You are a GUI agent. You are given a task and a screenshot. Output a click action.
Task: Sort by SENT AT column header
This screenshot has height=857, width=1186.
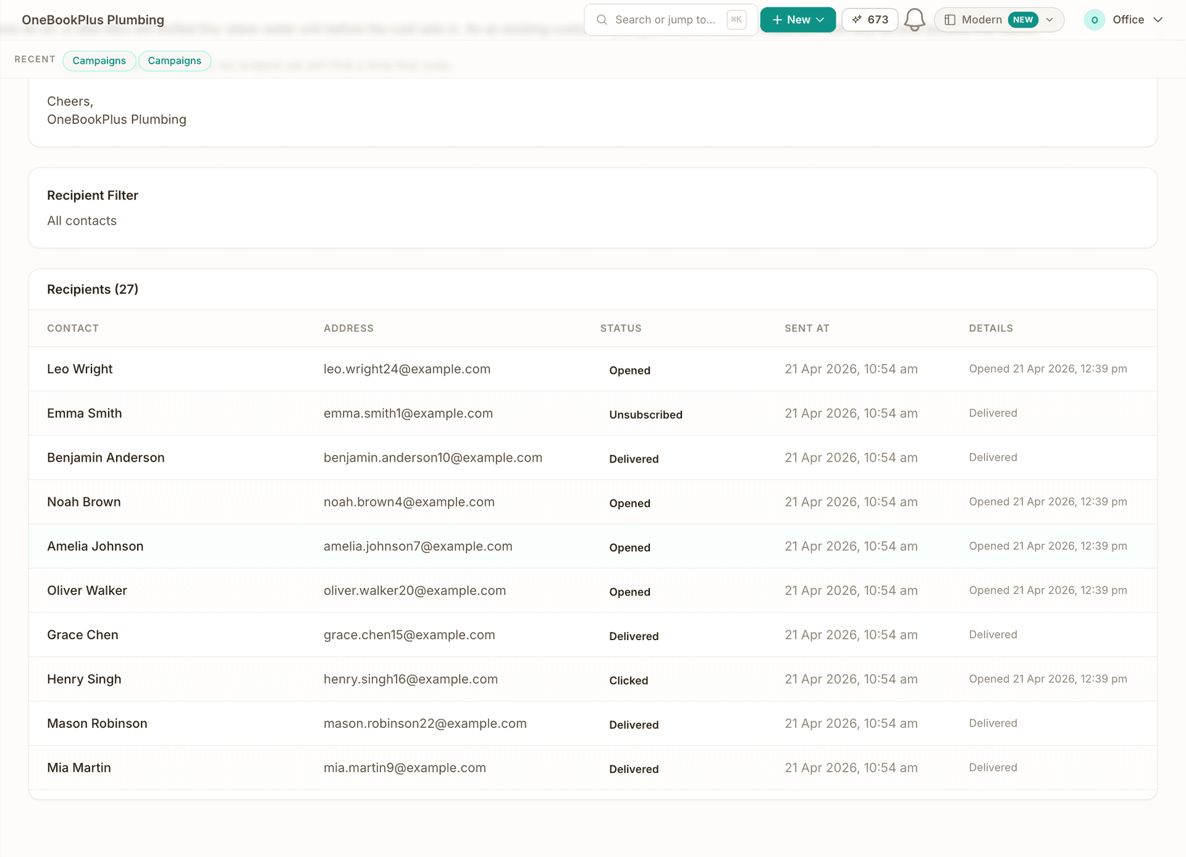pyautogui.click(x=807, y=328)
